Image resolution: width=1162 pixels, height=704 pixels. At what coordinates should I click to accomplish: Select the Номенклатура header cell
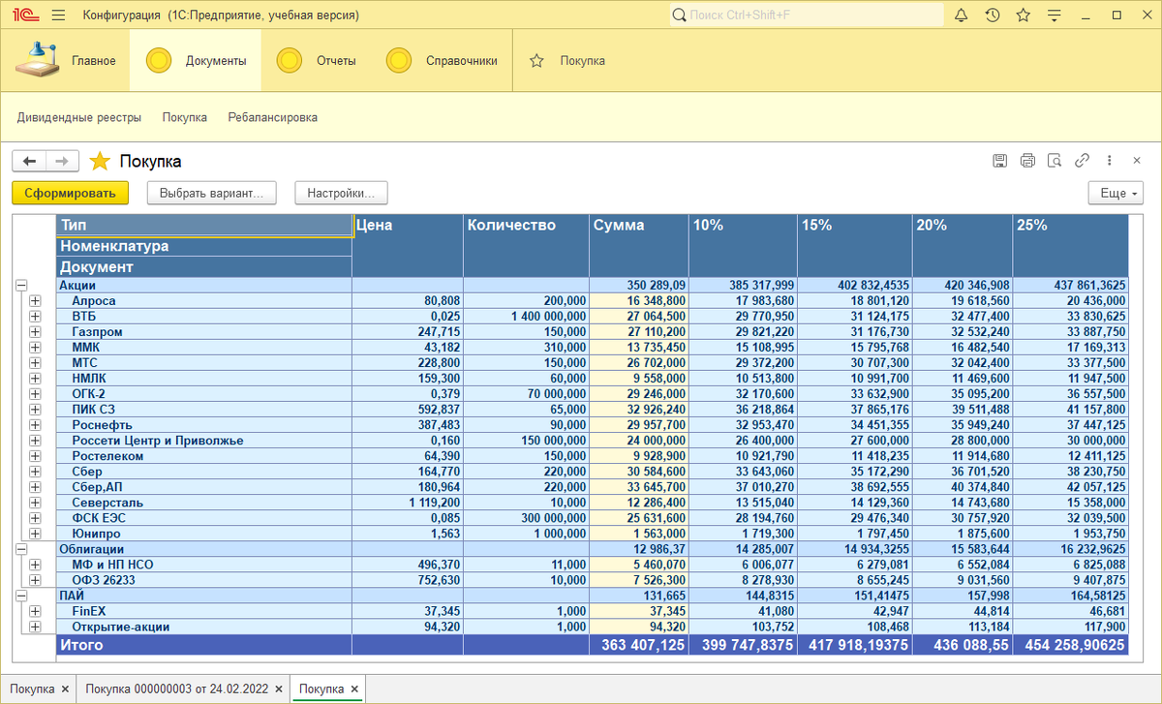click(204, 246)
